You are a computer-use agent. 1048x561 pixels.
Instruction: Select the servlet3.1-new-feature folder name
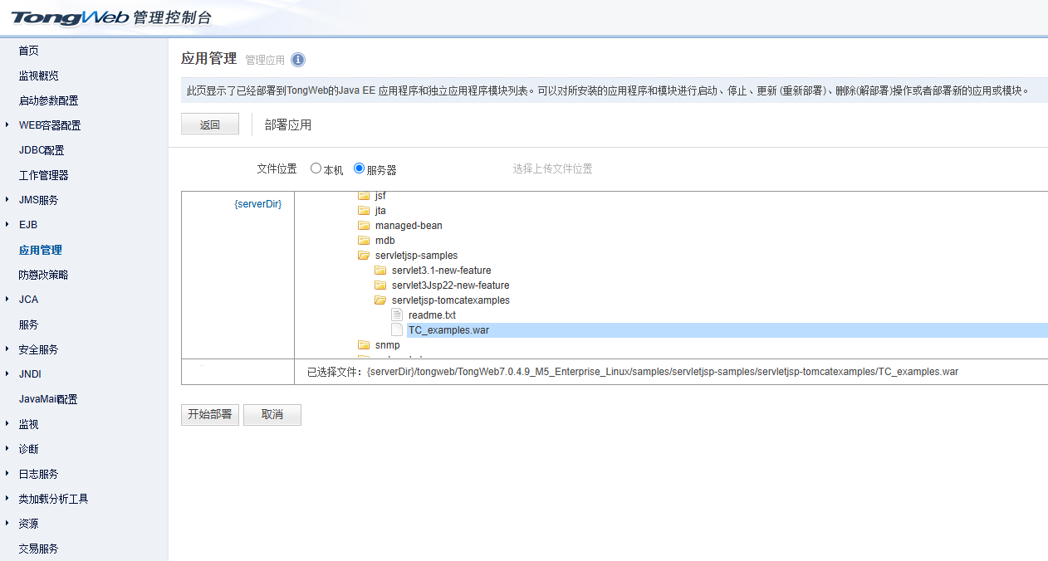441,271
